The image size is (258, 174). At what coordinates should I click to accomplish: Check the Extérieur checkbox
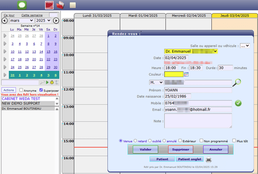pyautogui.click(x=180, y=141)
